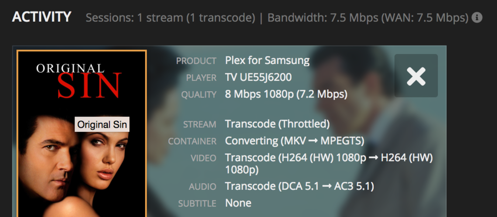The height and width of the screenshot is (217, 497).
Task: Click the SUBTITLE field label
Action: [x=197, y=204]
